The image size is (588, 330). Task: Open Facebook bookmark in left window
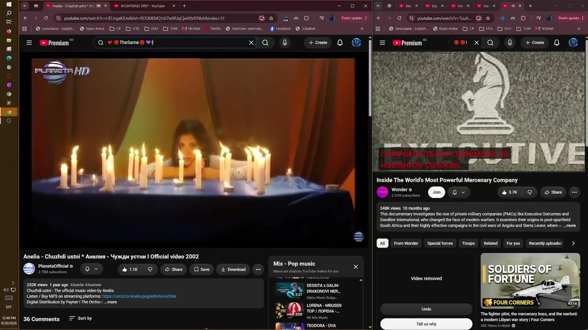coord(280,28)
